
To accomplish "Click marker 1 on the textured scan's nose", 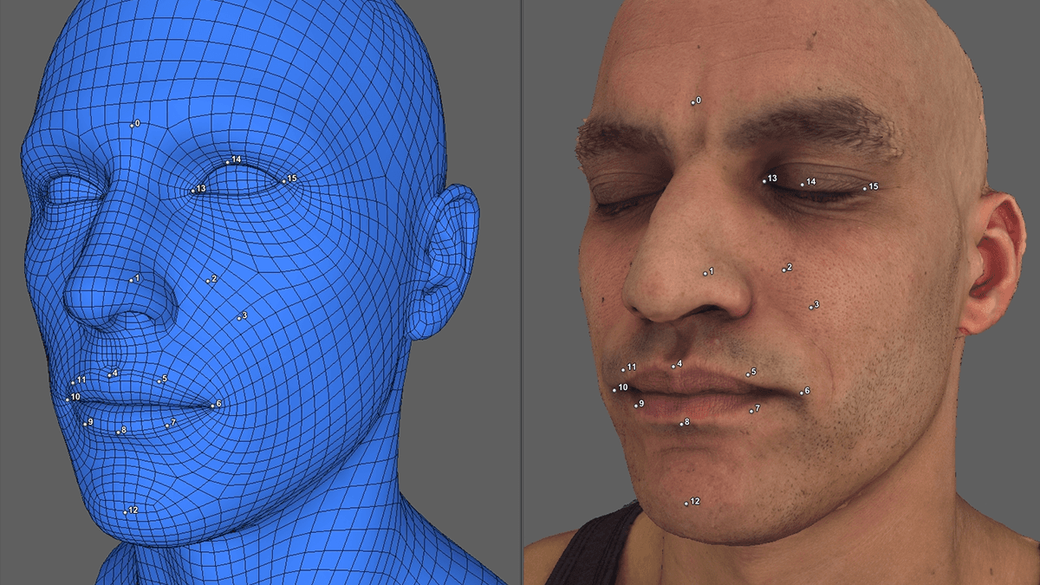I will pos(705,274).
